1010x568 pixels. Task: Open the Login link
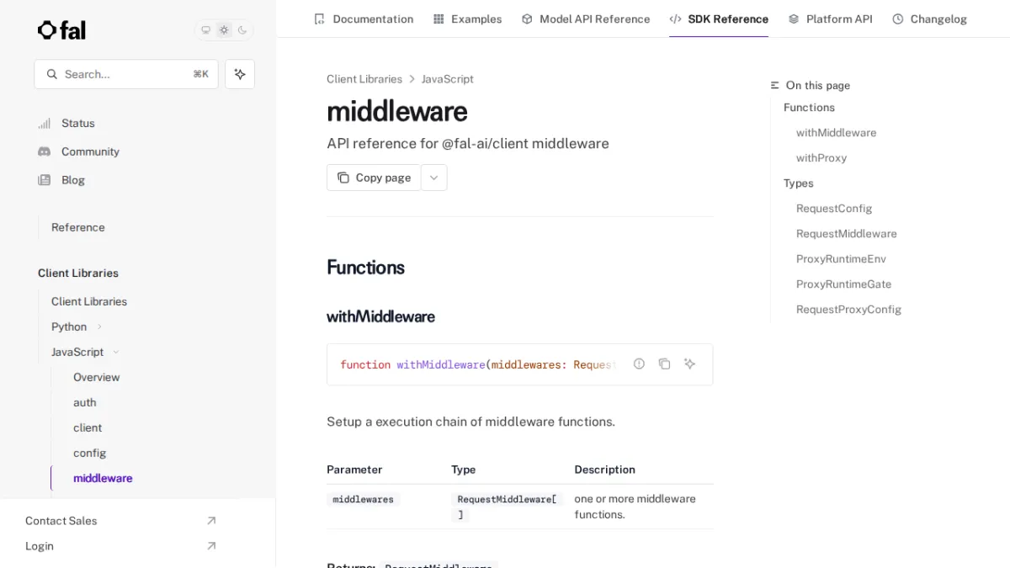(x=40, y=546)
